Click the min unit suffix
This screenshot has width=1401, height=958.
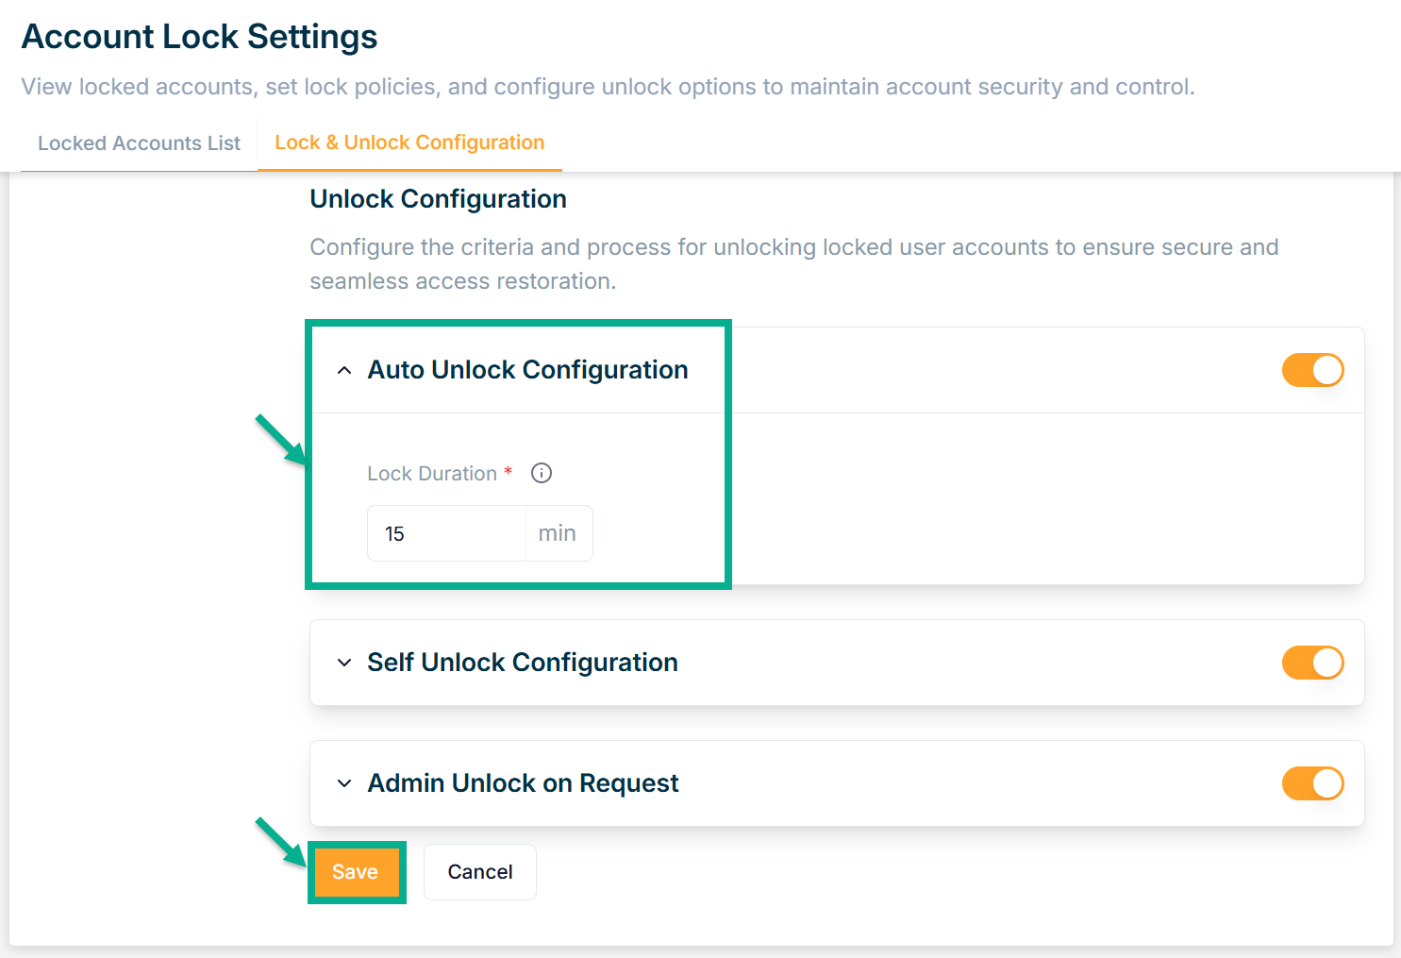point(558,533)
